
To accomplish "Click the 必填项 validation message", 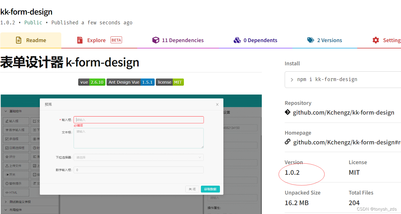I will [x=78, y=125].
